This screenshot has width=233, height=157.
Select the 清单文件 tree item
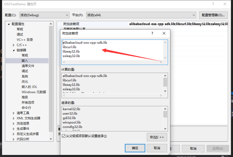pos(28,66)
